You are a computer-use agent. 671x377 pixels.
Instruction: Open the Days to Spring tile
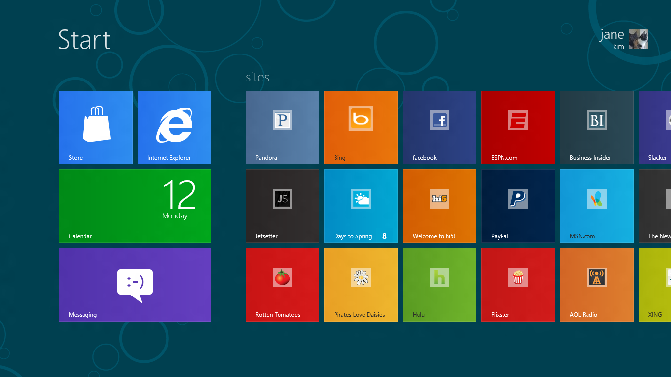tap(361, 206)
